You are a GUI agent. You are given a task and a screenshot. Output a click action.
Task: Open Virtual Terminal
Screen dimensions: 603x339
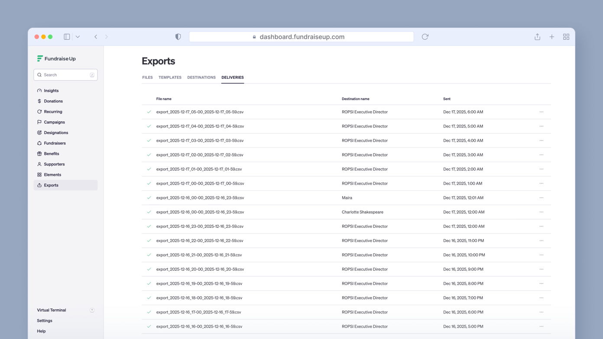(x=51, y=310)
